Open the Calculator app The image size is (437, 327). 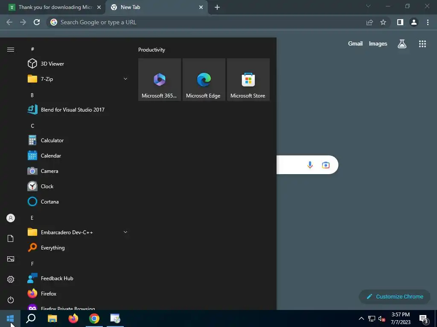78,141
